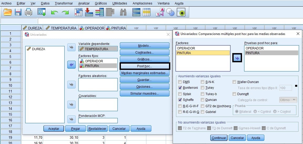Open Find with the binoculars icon
This screenshot has height=144, width=303.
(123, 12)
